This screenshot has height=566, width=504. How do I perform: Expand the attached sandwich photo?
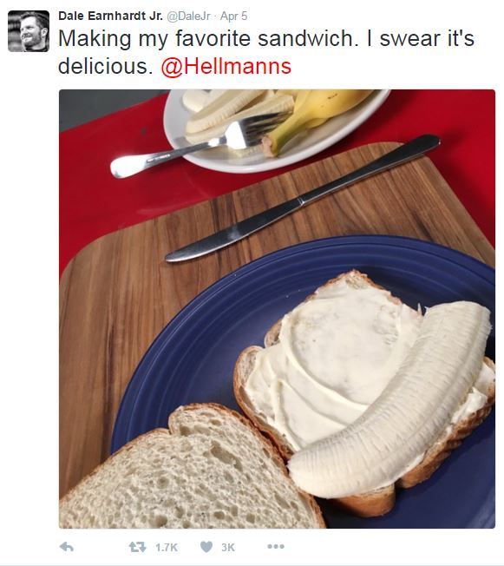(277, 309)
